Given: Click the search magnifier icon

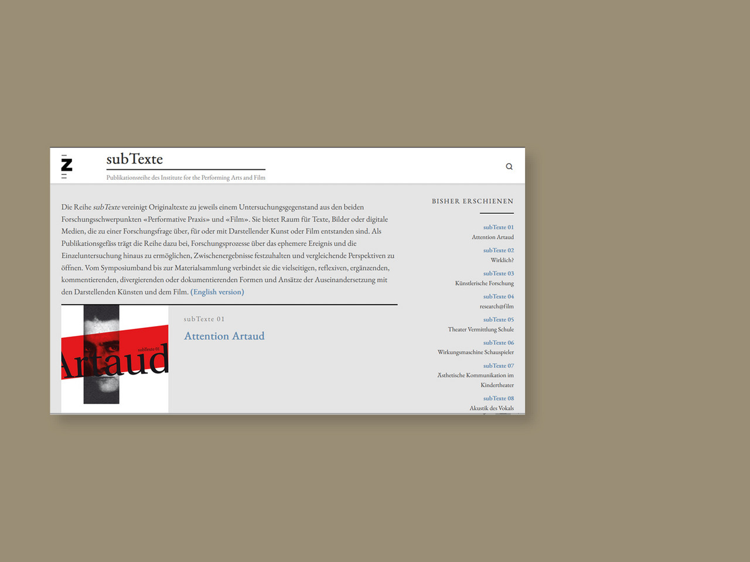Looking at the screenshot, I should pyautogui.click(x=509, y=167).
